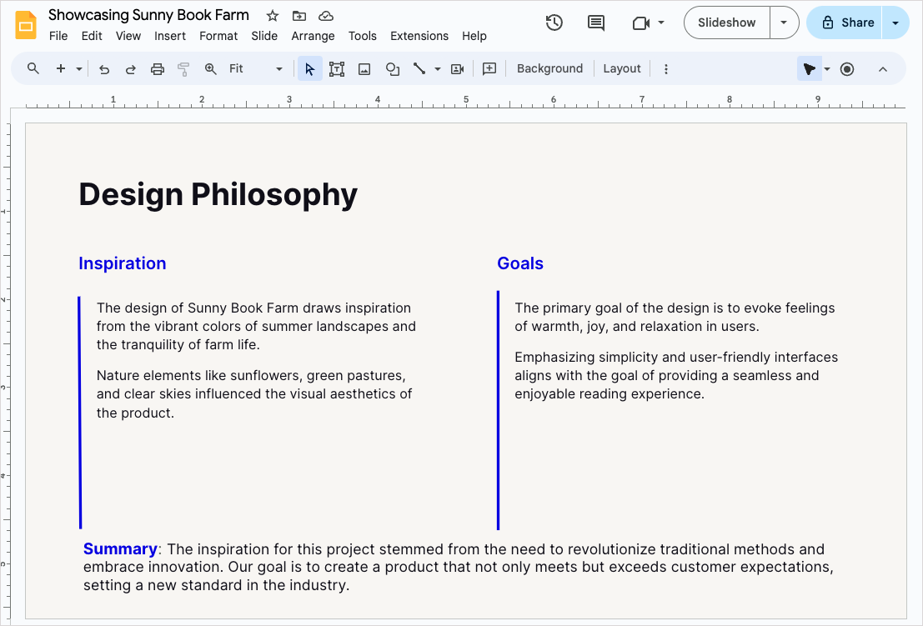
Task: Collapse the menus with up chevron
Action: [882, 69]
